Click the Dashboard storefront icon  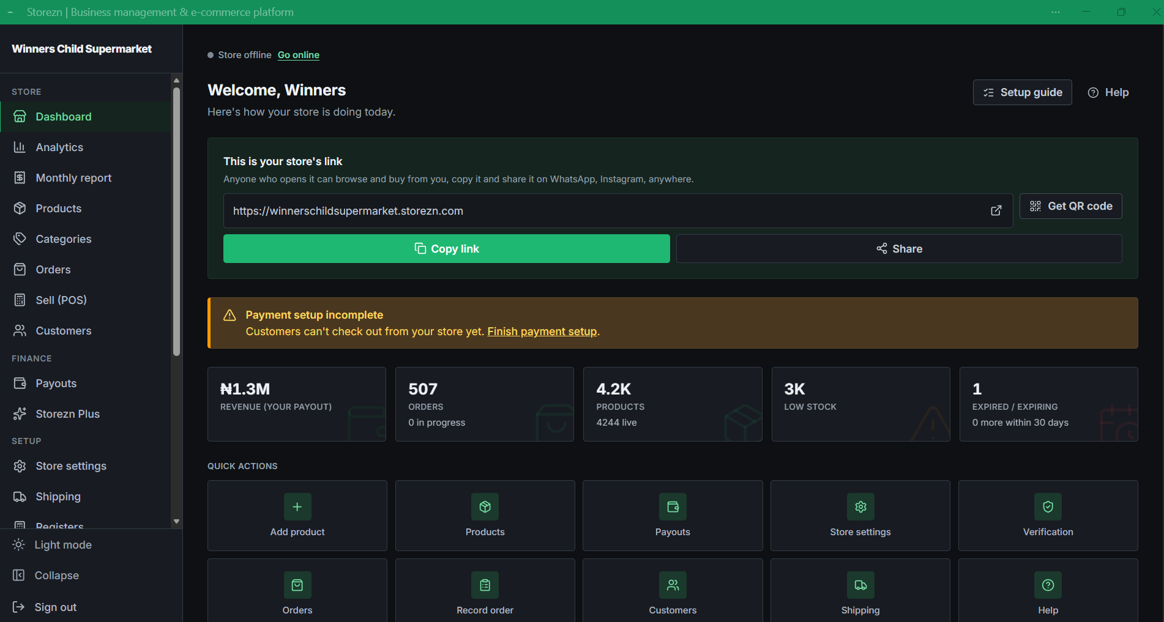(x=20, y=117)
